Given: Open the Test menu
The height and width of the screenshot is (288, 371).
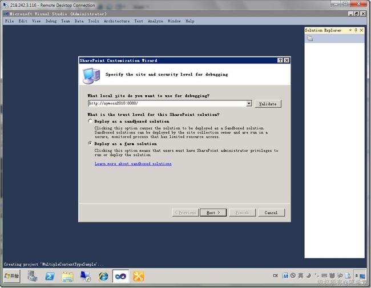Looking at the screenshot, I should pos(139,21).
